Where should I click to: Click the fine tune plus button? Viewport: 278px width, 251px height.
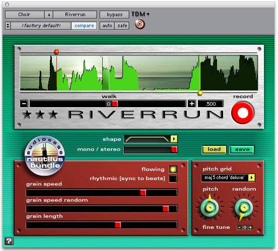(250, 227)
